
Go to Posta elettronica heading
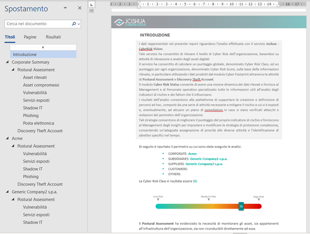coord(39,123)
